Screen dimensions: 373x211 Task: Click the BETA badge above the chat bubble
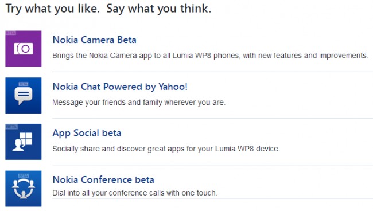(x=24, y=84)
